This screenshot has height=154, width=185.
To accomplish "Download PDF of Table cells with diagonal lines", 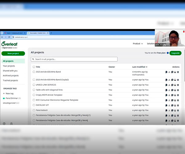I will click(172, 90).
